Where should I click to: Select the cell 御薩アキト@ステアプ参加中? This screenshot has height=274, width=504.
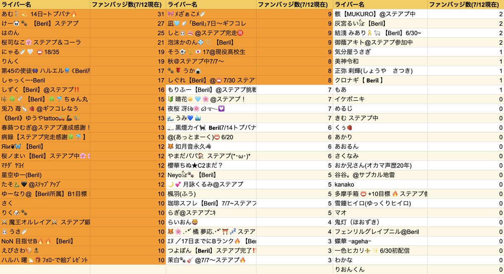click(380, 42)
